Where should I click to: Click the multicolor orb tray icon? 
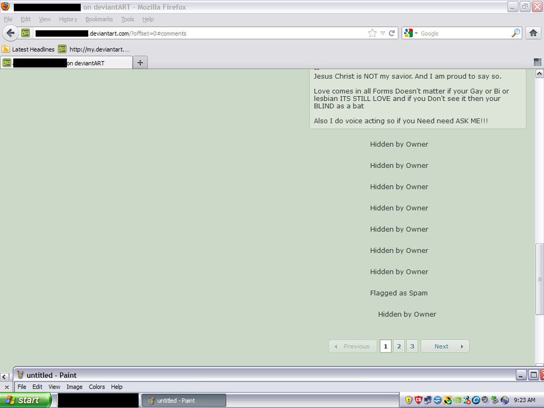(x=505, y=400)
